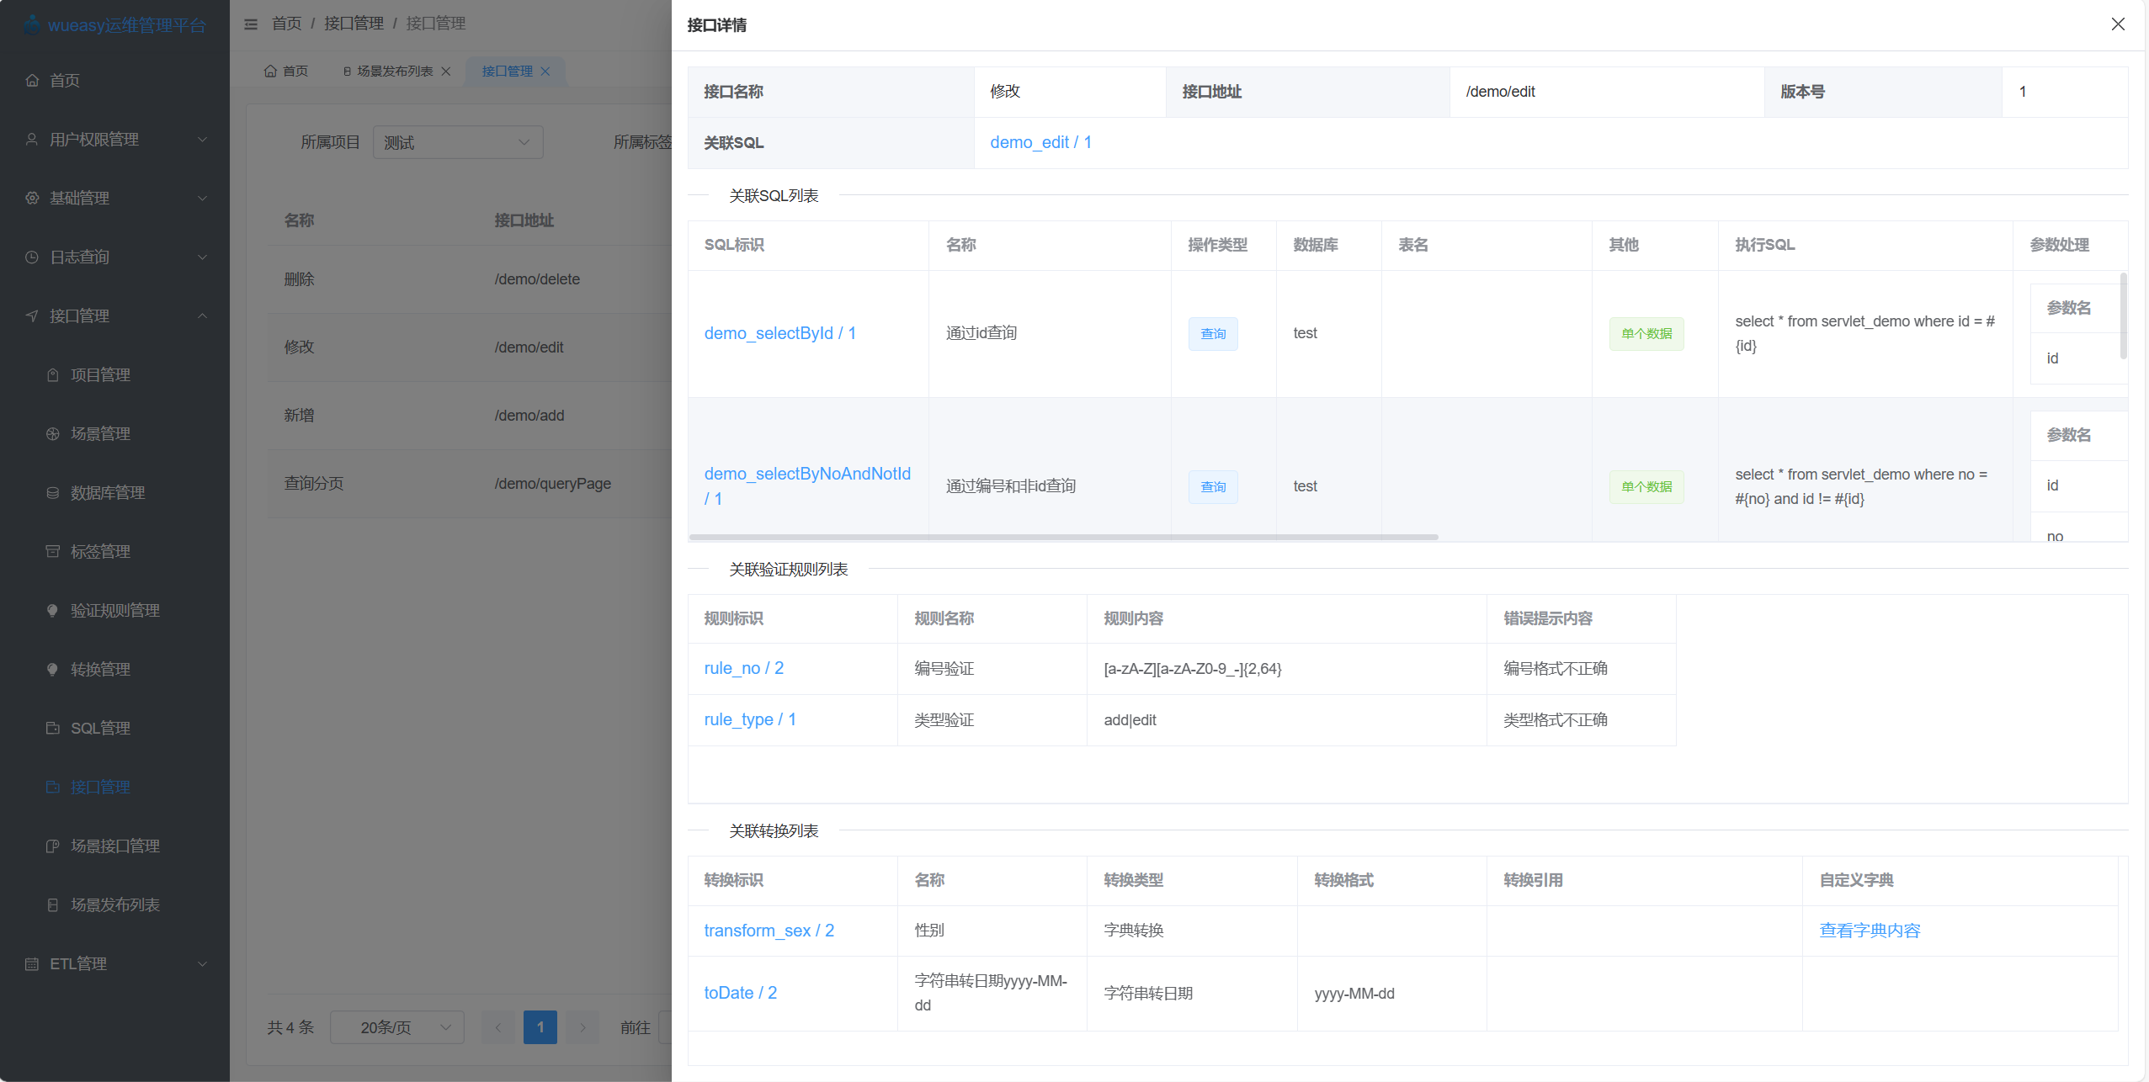The height and width of the screenshot is (1082, 2149).
Task: Expand the 用户权限管理 menu chevron
Action: click(x=202, y=140)
